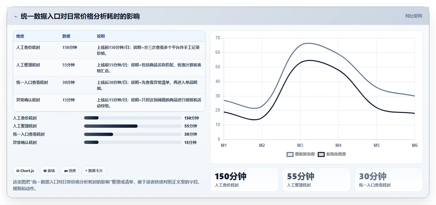Click the caption paragraph starting 这张图把

click(x=106, y=186)
